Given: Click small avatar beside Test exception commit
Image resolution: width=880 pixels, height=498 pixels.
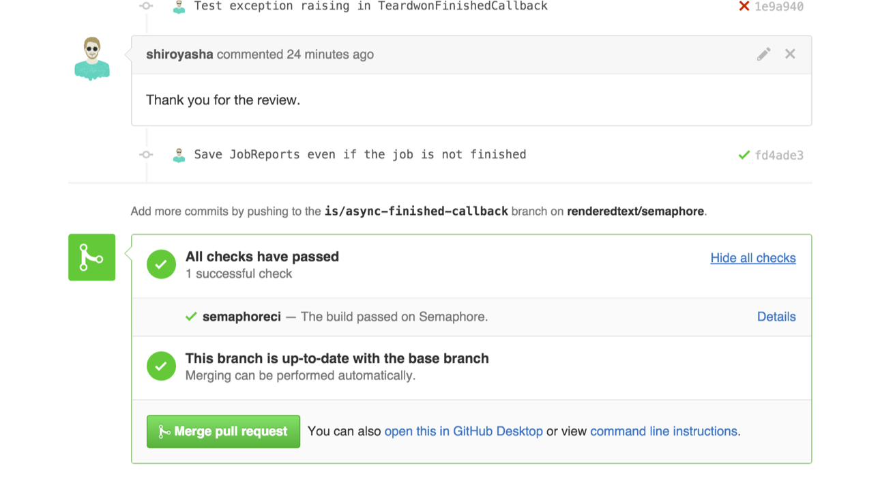Looking at the screenshot, I should [179, 6].
